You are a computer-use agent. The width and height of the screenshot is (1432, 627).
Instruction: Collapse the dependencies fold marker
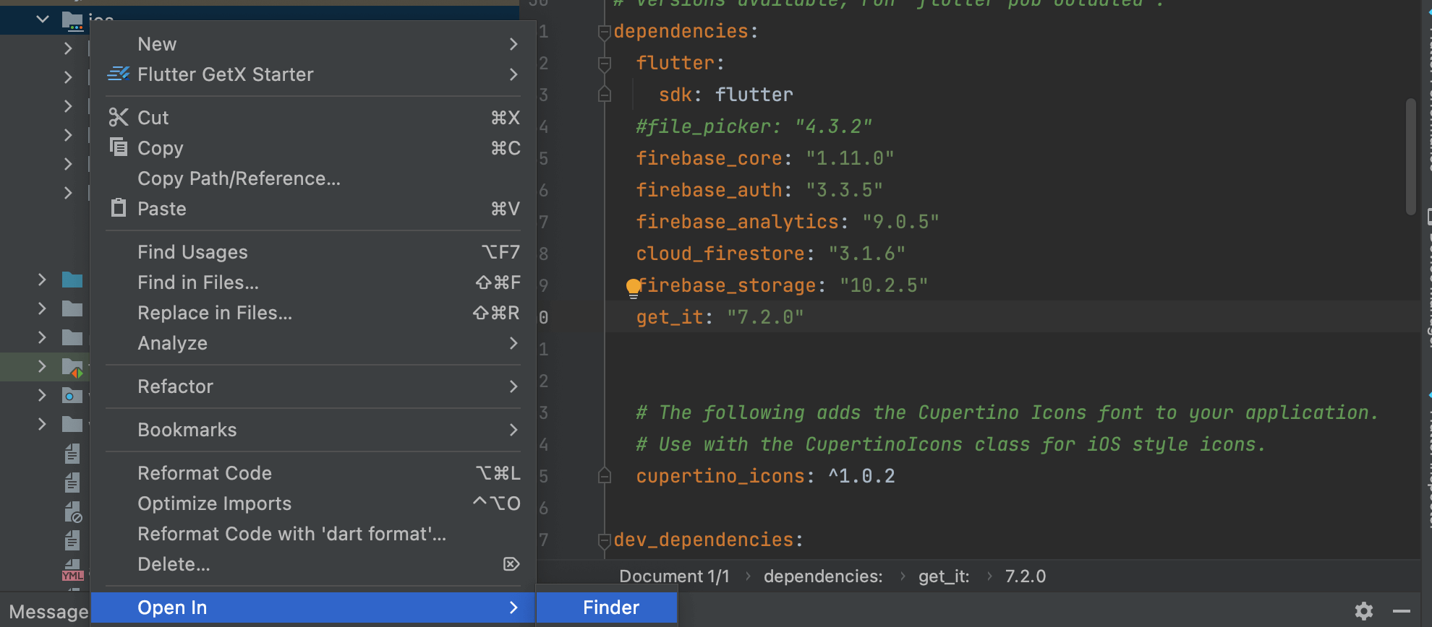[605, 32]
